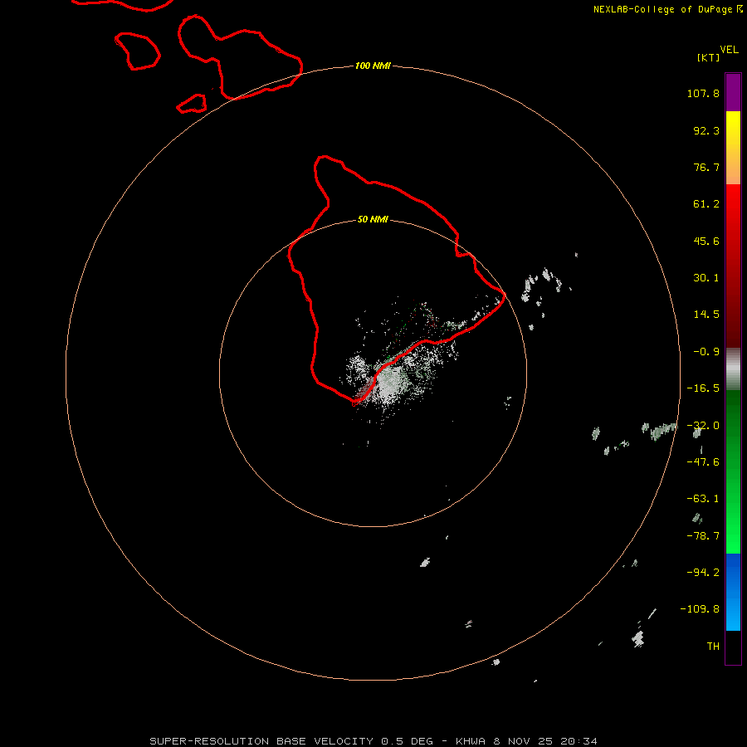Click the 20:34 timestamp in the caption
The height and width of the screenshot is (747, 747).
coord(579,741)
